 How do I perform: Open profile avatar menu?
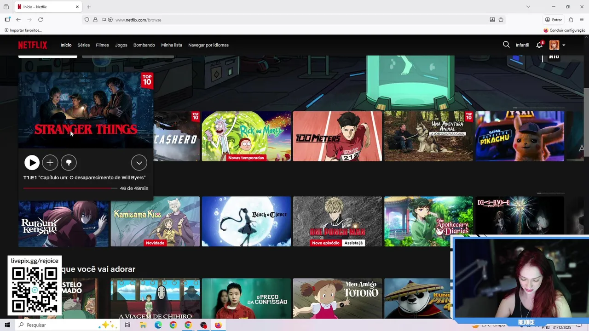(554, 45)
